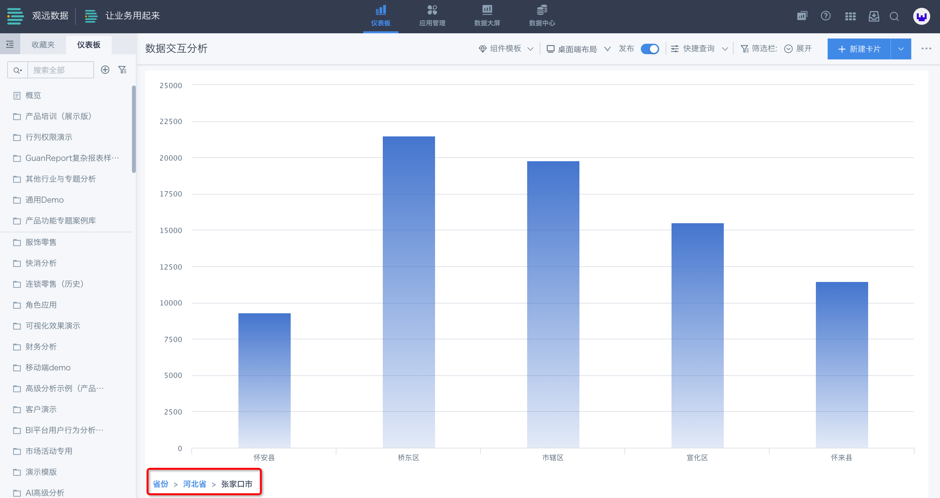Collapse the left sidebar with the menu icon
Image resolution: width=940 pixels, height=498 pixels.
point(10,44)
